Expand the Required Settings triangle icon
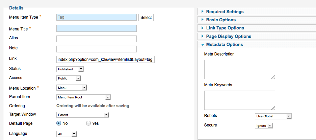Viewport: 316px width, 140px height. point(203,12)
